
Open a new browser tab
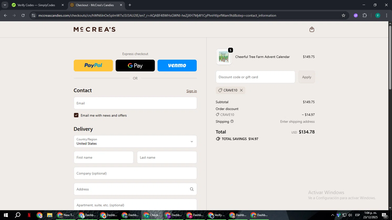[x=130, y=5]
